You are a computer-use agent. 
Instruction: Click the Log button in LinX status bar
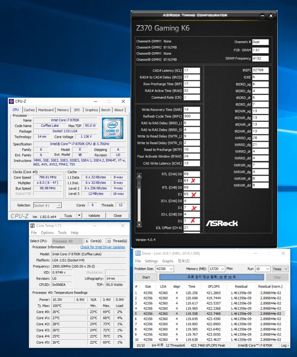285,345
